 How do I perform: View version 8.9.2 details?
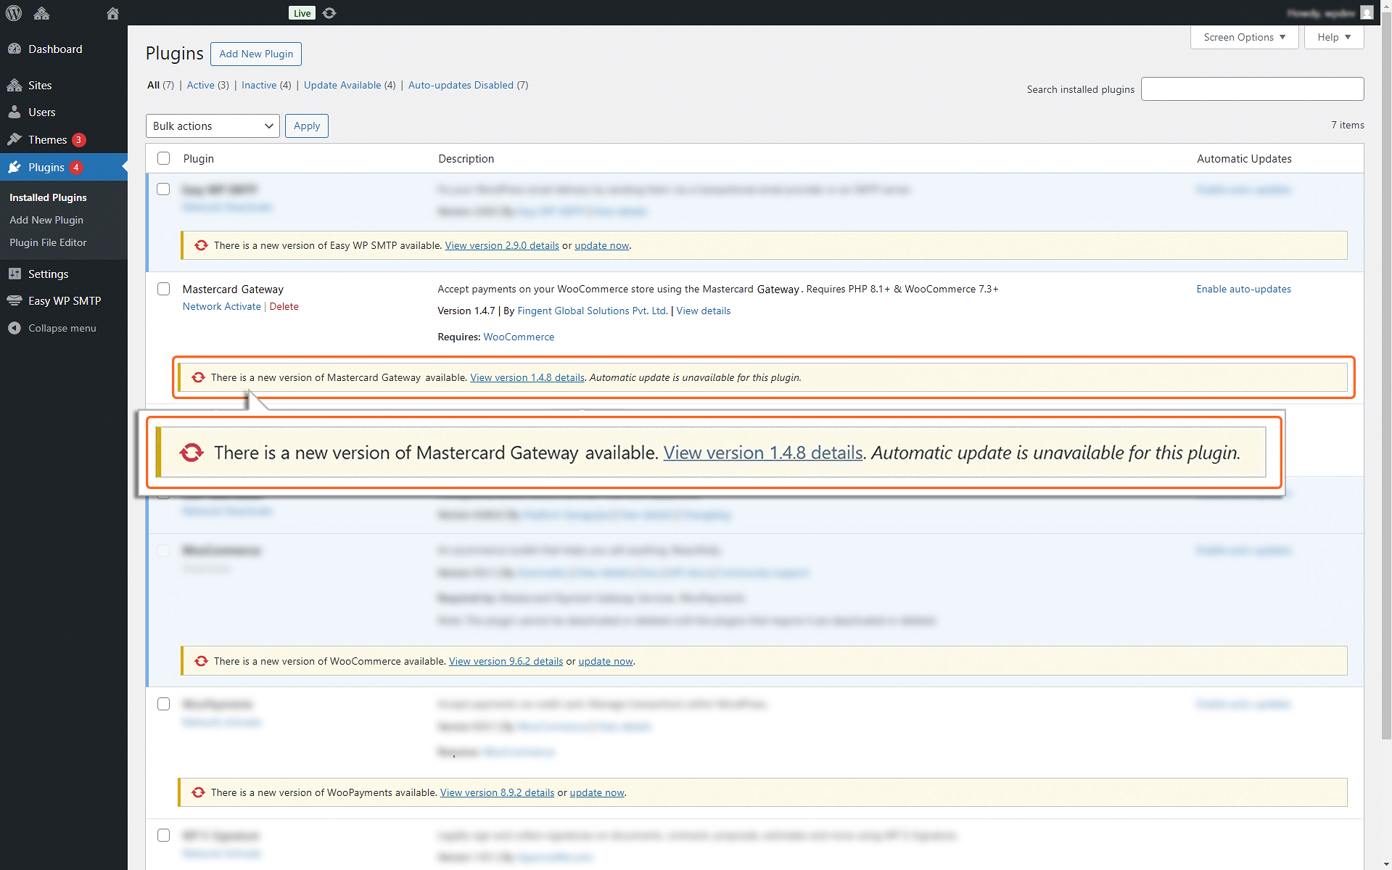(497, 792)
